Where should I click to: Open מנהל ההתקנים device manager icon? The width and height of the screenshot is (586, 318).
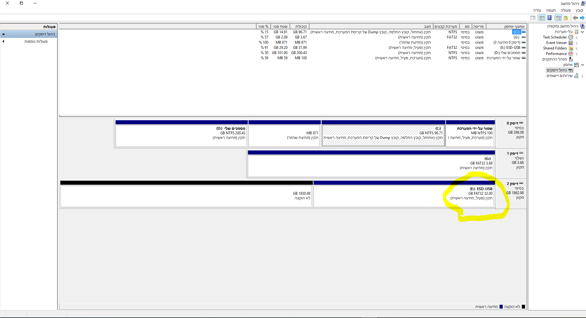pos(571,59)
